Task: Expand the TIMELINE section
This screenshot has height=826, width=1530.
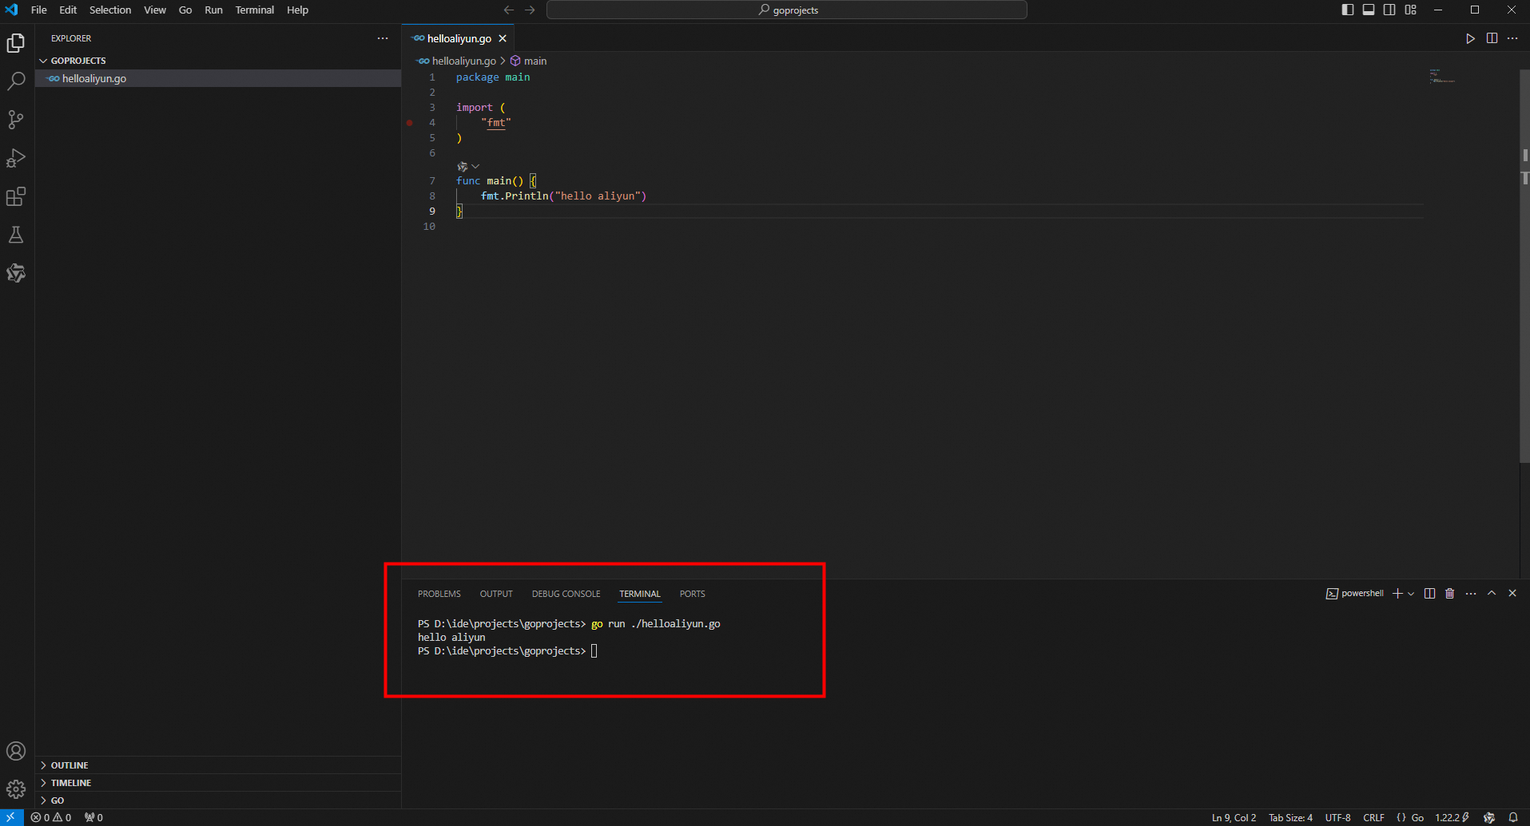Action: coord(217,783)
